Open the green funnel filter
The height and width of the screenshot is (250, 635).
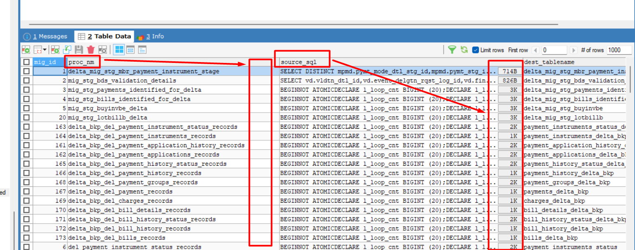pos(452,50)
